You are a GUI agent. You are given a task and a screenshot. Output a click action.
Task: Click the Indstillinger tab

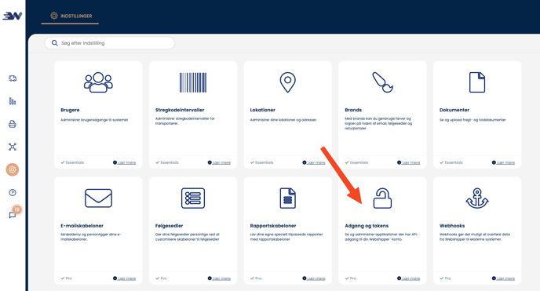tap(71, 16)
